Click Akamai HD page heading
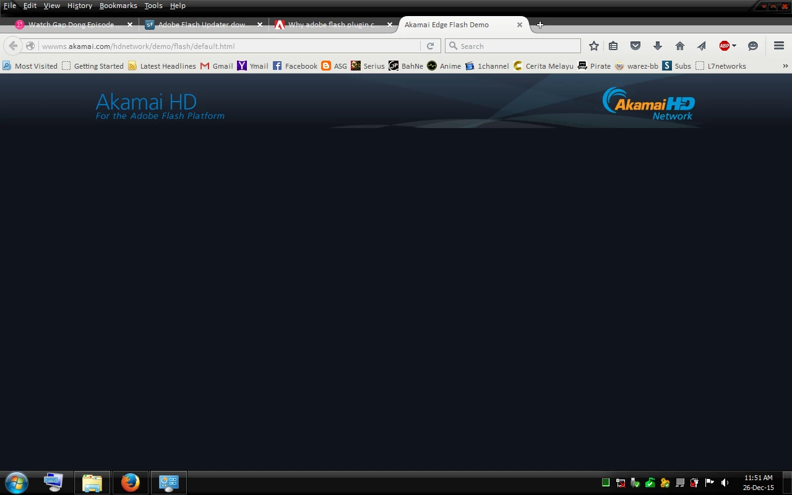 point(146,101)
